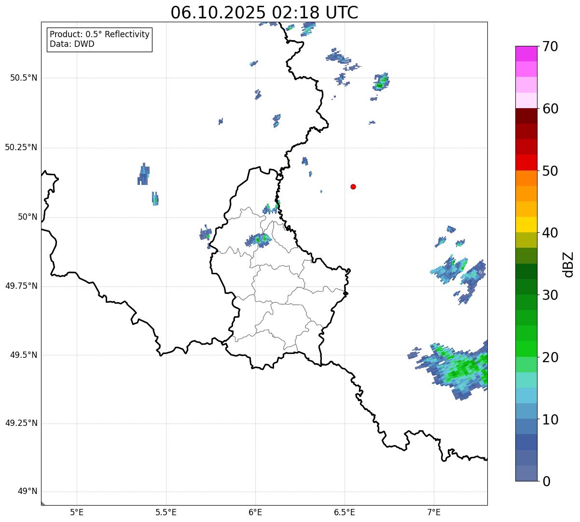Screen dimensions: 580x522
Task: Click the "50.25°N" latitude label
Action: click(x=21, y=148)
